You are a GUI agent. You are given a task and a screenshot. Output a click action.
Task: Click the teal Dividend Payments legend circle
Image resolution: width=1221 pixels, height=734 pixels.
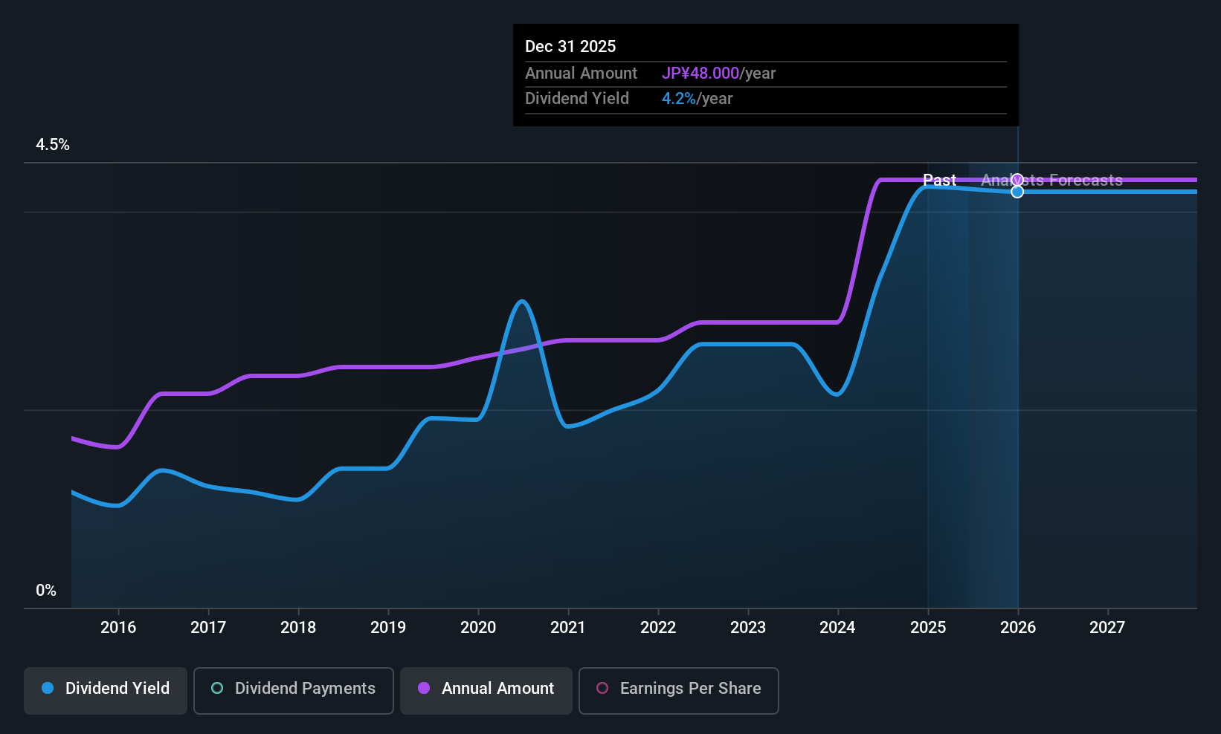pyautogui.click(x=217, y=688)
